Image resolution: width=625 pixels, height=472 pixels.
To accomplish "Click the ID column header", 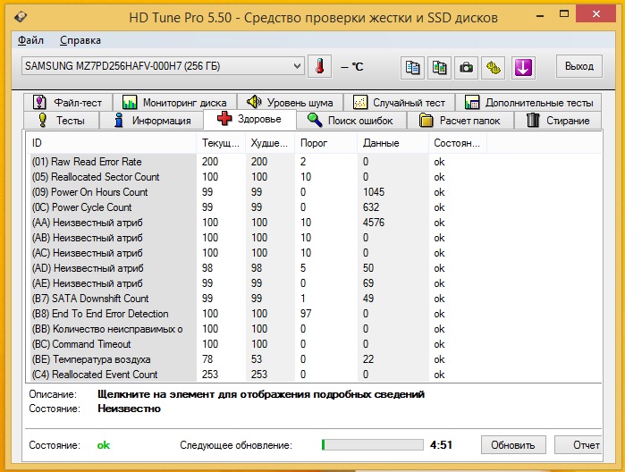I will pyautogui.click(x=112, y=143).
